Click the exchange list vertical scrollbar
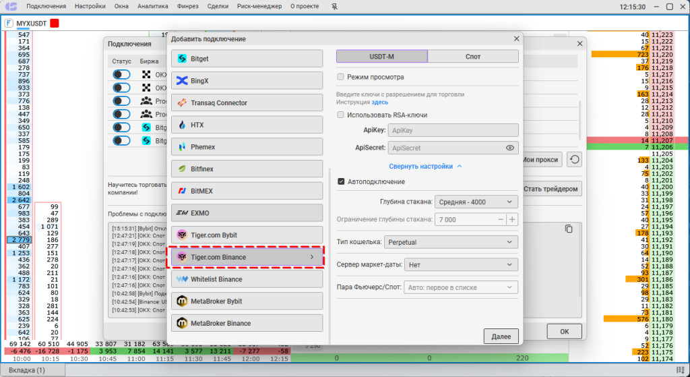Image resolution: width=690 pixels, height=377 pixels. coord(330,256)
